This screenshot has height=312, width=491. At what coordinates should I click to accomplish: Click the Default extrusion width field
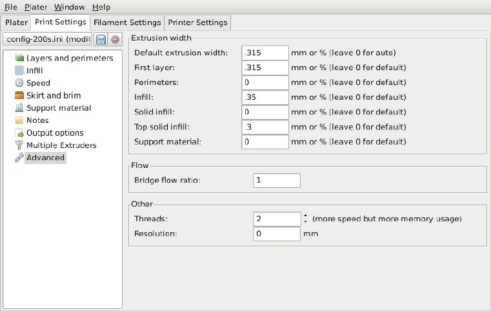(265, 53)
